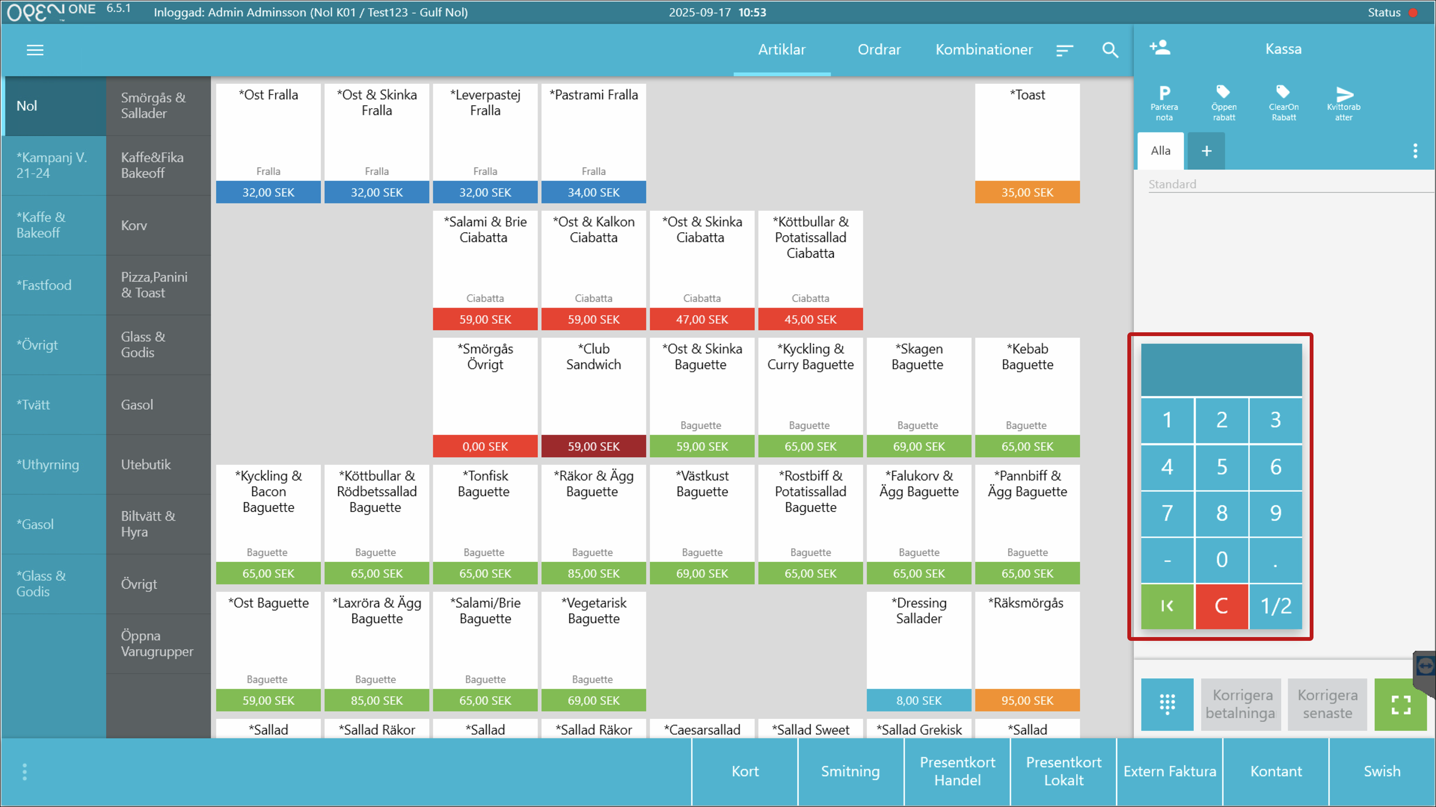Choose Swish payment button
The image size is (1436, 807).
coord(1381,771)
